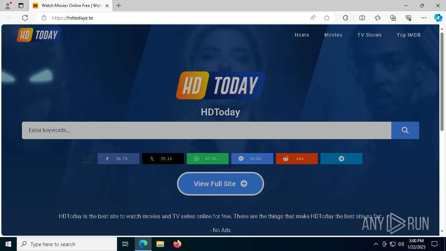
Task: Click the address bar URL hdtodayz.to
Action: pyautogui.click(x=72, y=18)
